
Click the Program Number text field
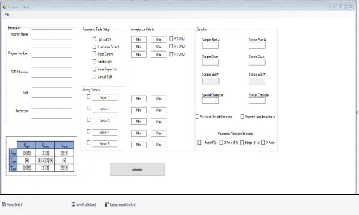(x=51, y=53)
